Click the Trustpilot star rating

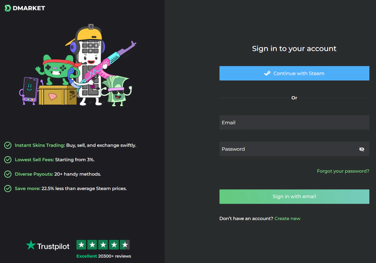click(103, 245)
